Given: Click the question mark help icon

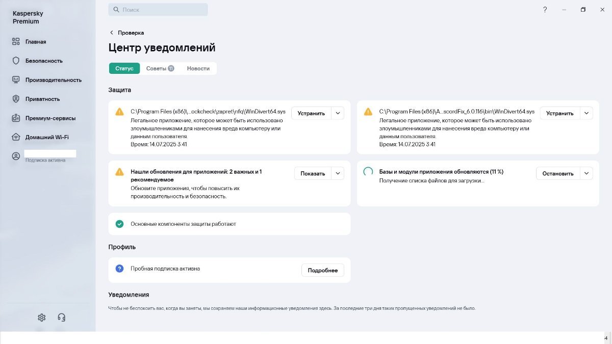Looking at the screenshot, I should 545,10.
